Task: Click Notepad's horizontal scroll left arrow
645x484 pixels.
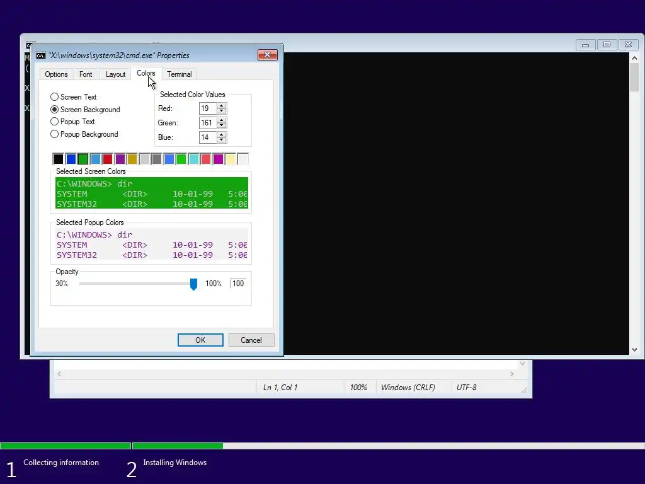Action: (59, 374)
